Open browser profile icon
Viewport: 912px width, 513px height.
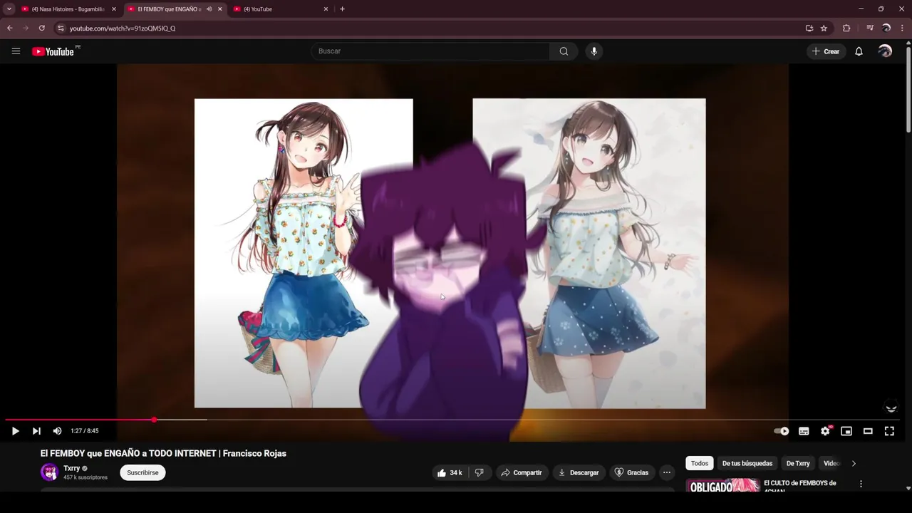click(886, 28)
